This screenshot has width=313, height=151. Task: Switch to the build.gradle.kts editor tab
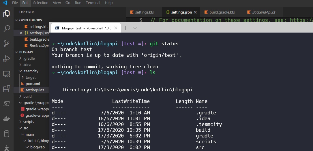[x=222, y=12]
